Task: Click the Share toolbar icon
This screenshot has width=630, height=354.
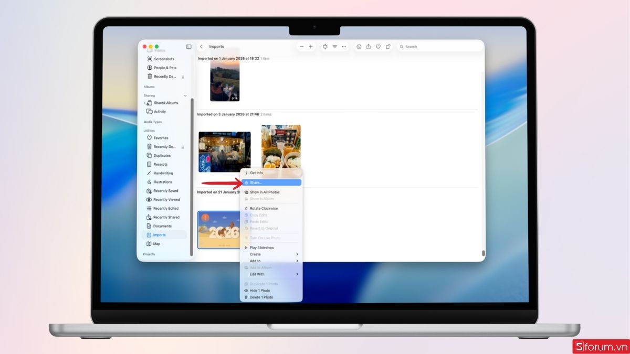Action: tap(369, 47)
